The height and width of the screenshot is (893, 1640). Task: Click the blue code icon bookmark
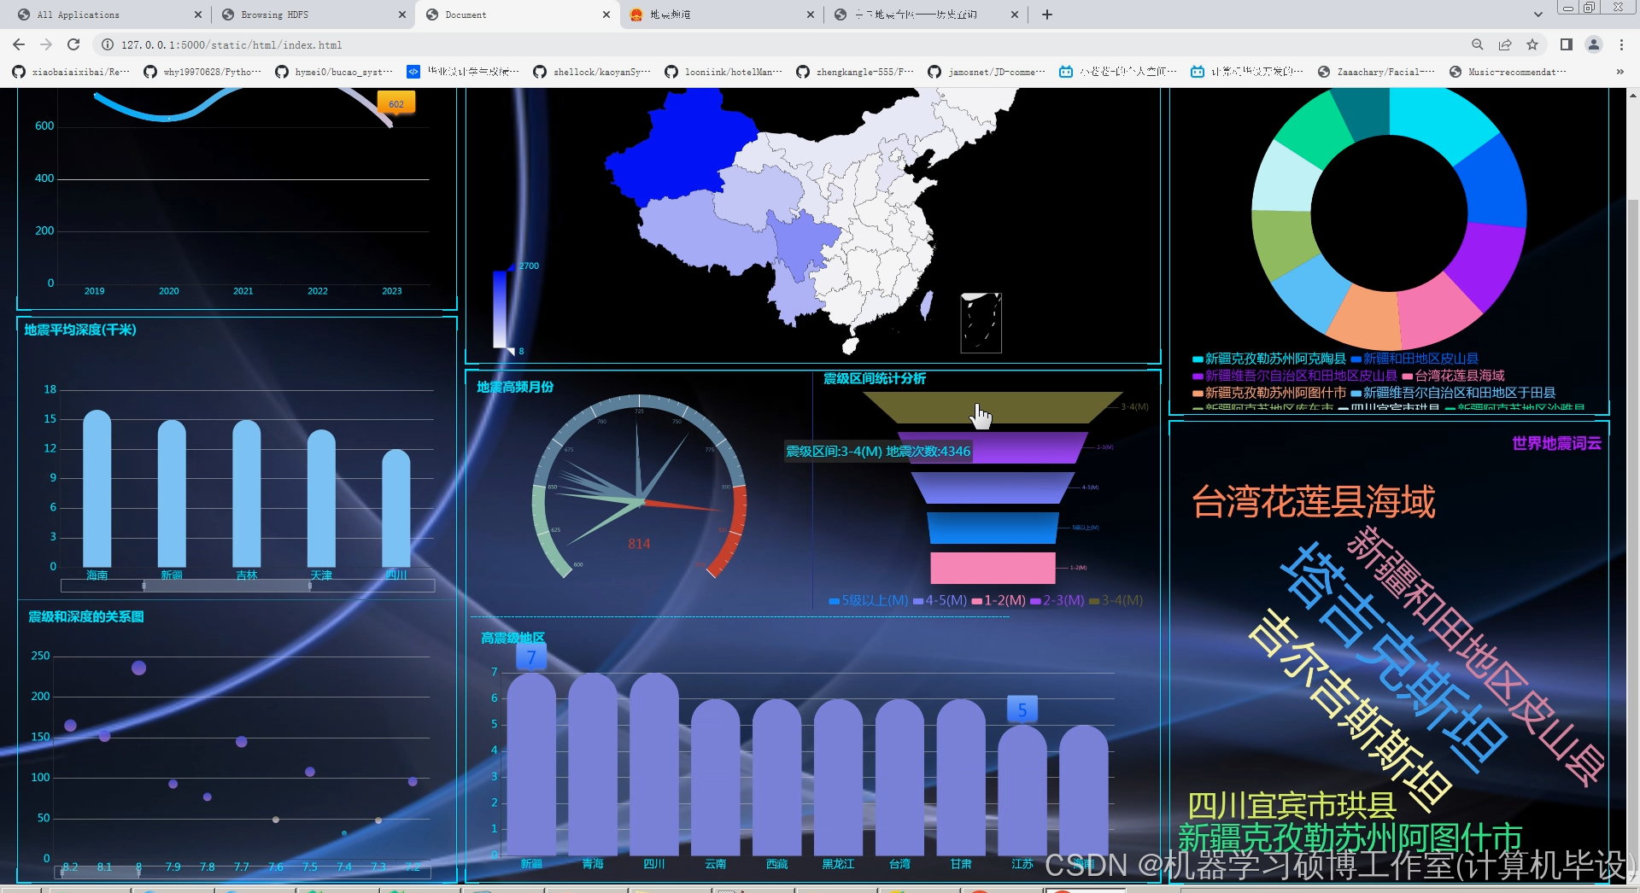pyautogui.click(x=413, y=72)
